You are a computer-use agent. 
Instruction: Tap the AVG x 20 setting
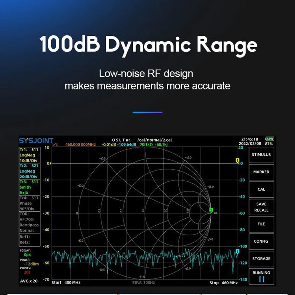pyautogui.click(x=29, y=281)
